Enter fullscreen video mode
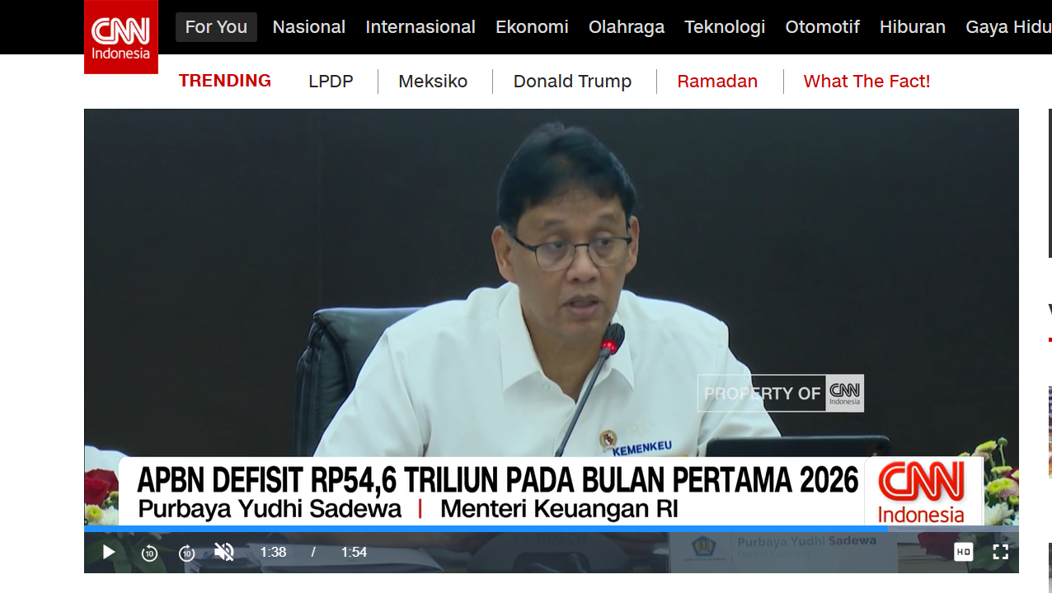 pyautogui.click(x=1000, y=552)
